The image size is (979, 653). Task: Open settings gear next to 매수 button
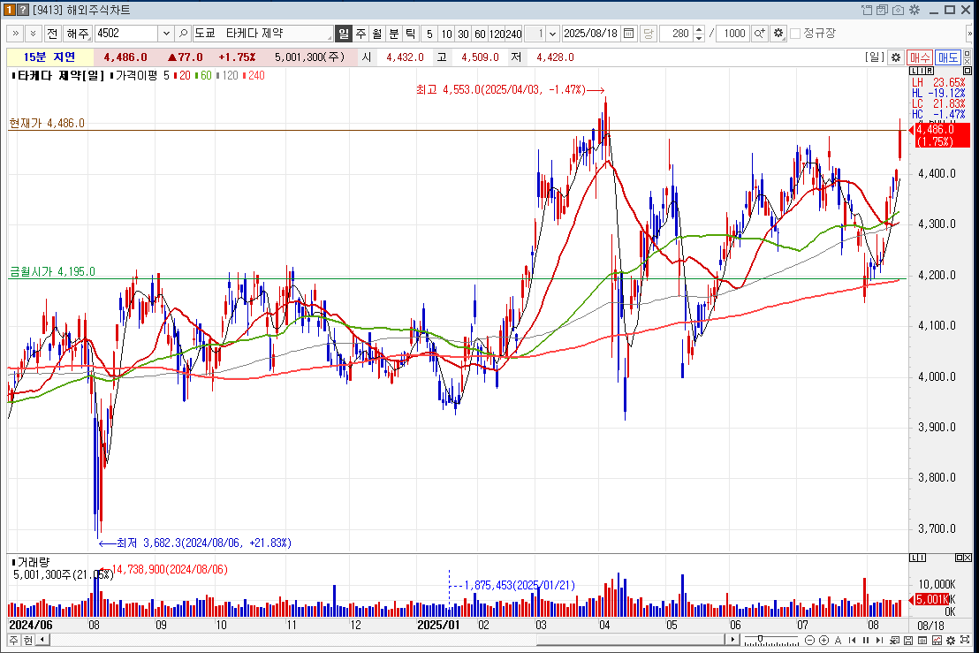(x=896, y=57)
